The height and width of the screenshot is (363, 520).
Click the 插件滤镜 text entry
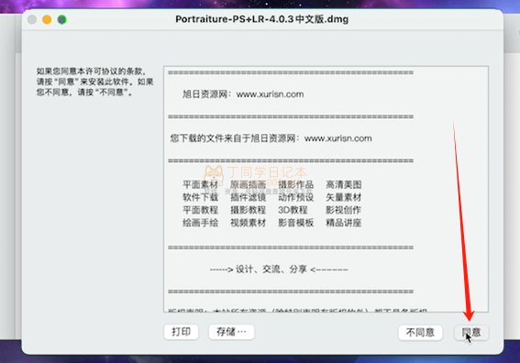pyautogui.click(x=248, y=197)
